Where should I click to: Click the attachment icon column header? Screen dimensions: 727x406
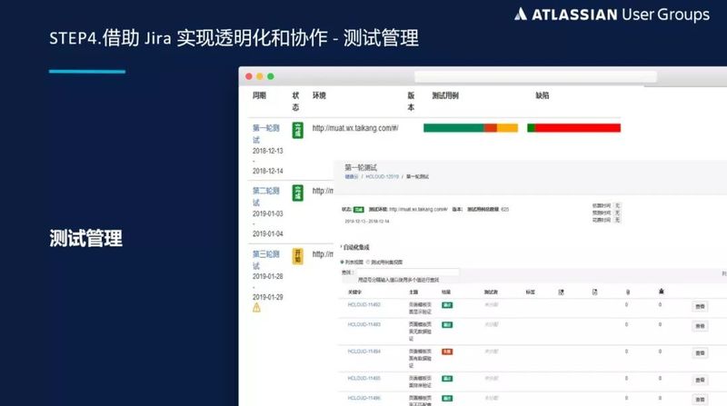tap(628, 292)
